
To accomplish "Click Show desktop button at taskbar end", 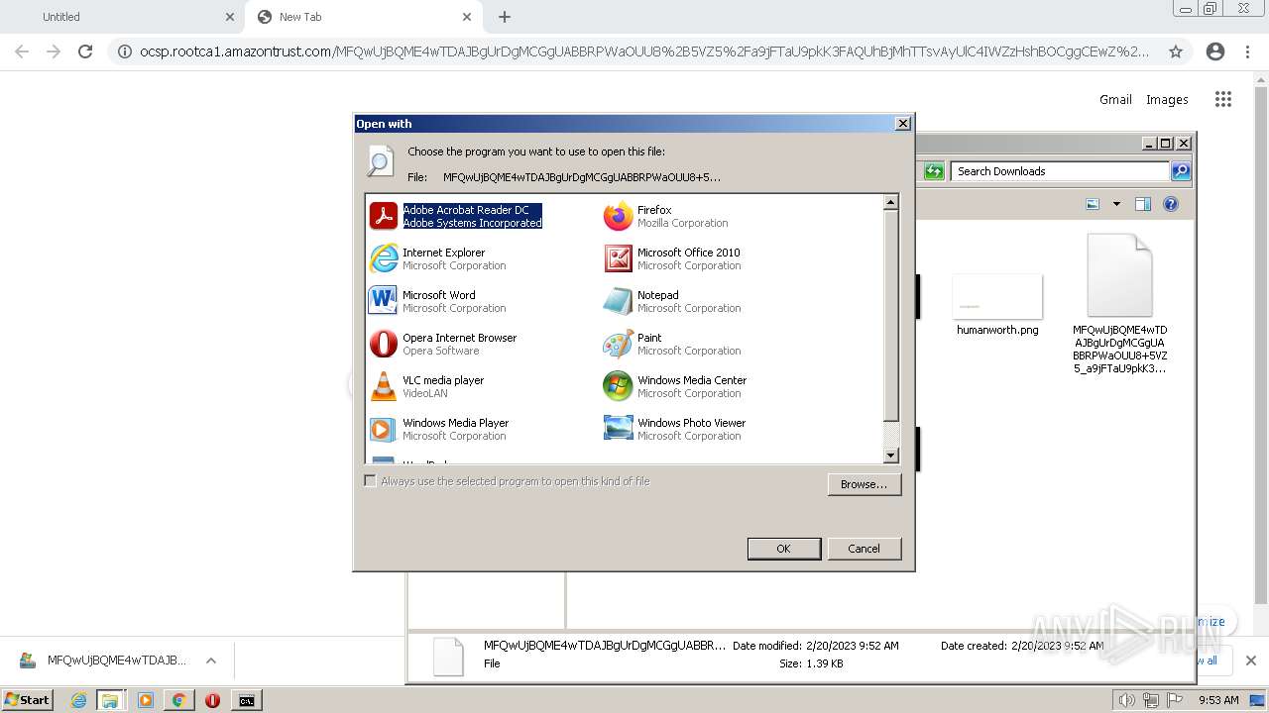I will [x=1258, y=700].
